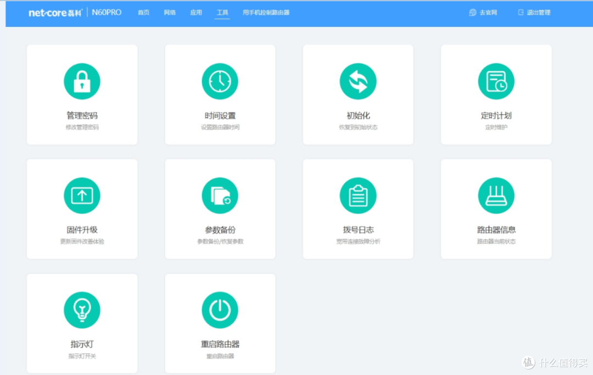Click the 指示灯开关 description text
This screenshot has width=593, height=375.
(x=82, y=356)
